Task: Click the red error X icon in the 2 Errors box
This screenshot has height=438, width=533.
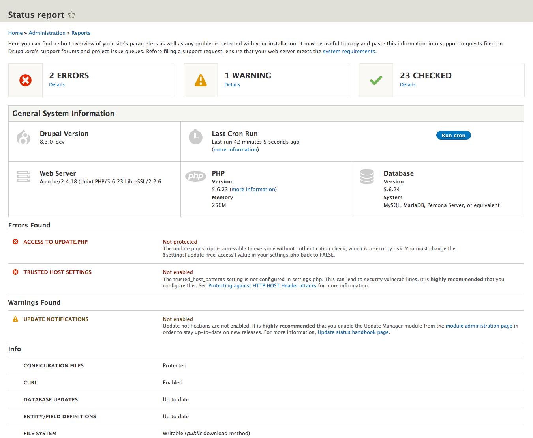Action: [26, 80]
